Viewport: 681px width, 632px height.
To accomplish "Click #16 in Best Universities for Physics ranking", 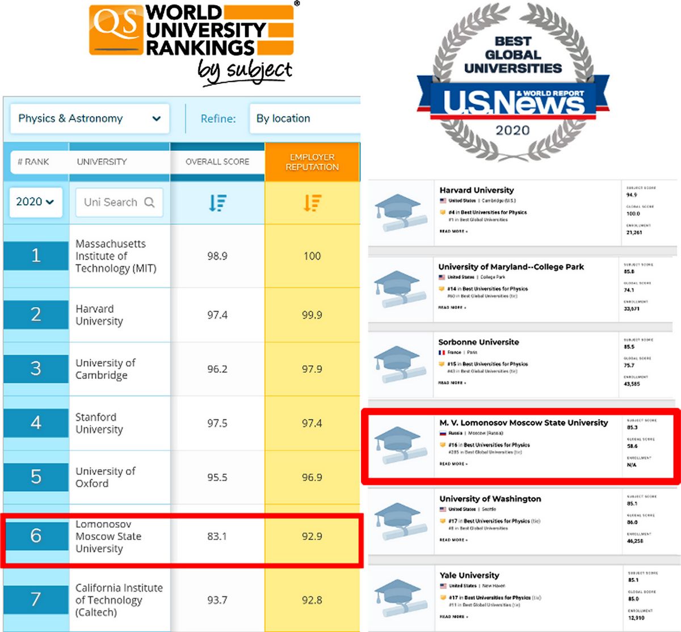I will (485, 445).
